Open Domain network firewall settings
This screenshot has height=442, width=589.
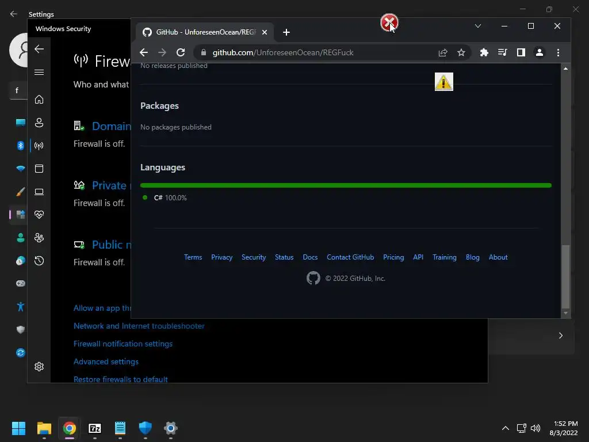[112, 126]
